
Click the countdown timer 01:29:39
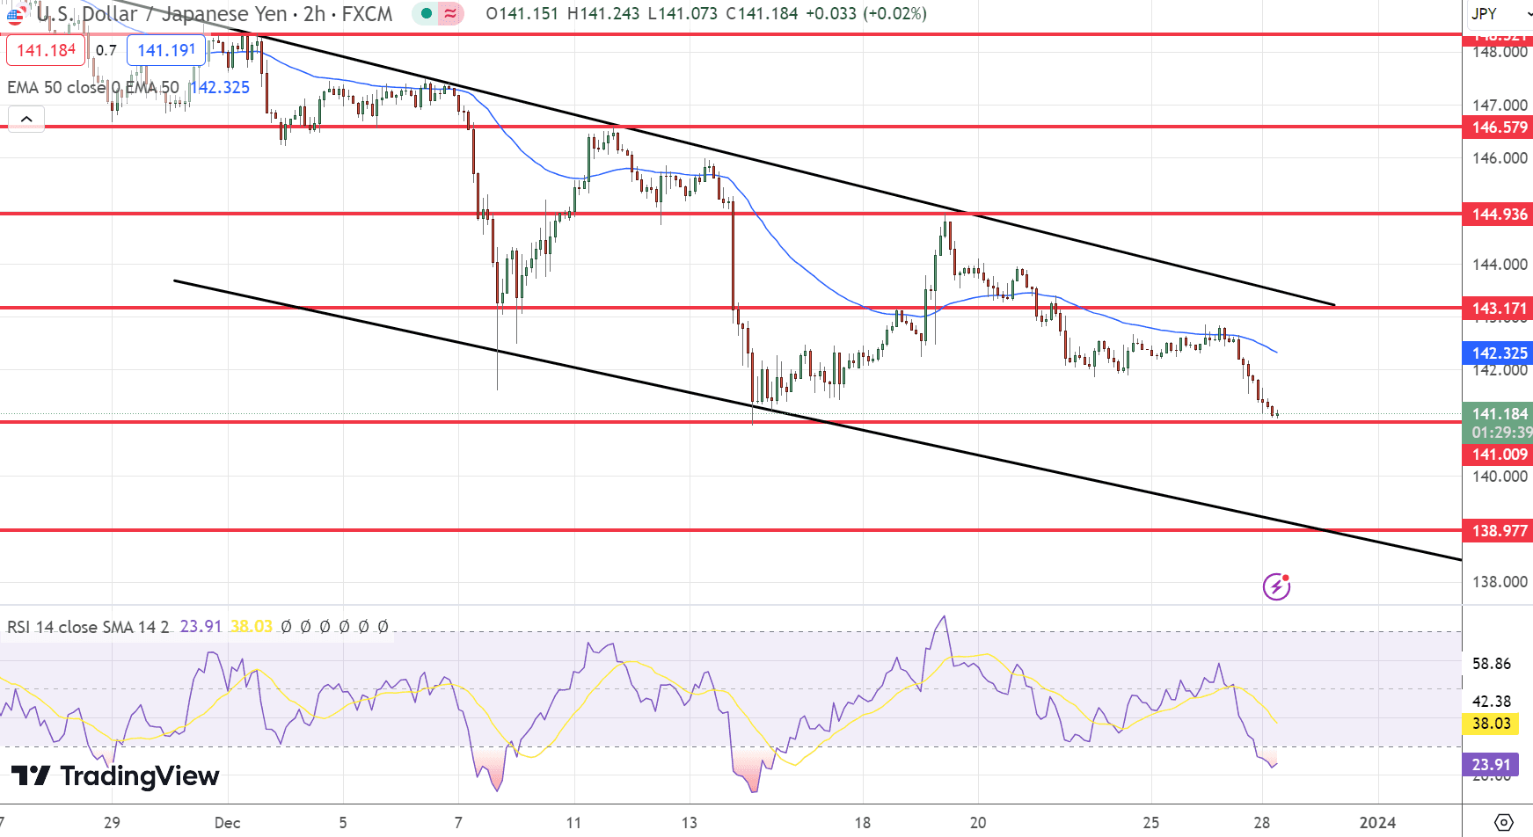[x=1502, y=433]
